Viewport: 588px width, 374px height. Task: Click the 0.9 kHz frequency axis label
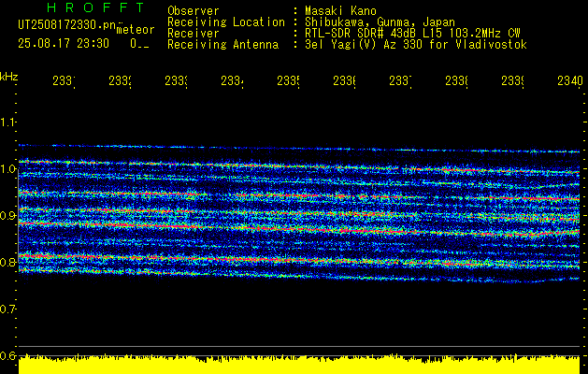[7, 215]
